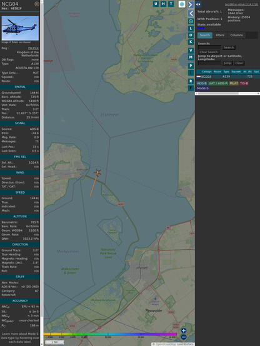Image resolution: width=260 pixels, height=346 pixels.
Task: Click the Clear Search button
Action: point(209,52)
